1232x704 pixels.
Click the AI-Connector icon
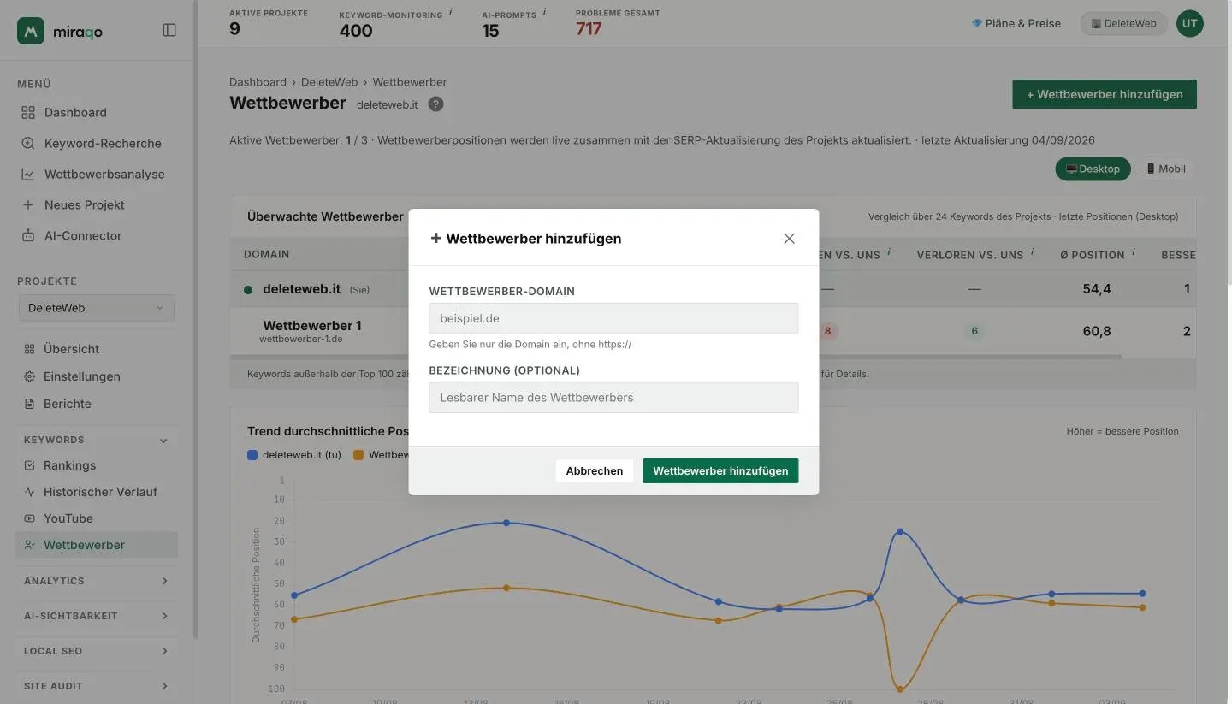[28, 236]
